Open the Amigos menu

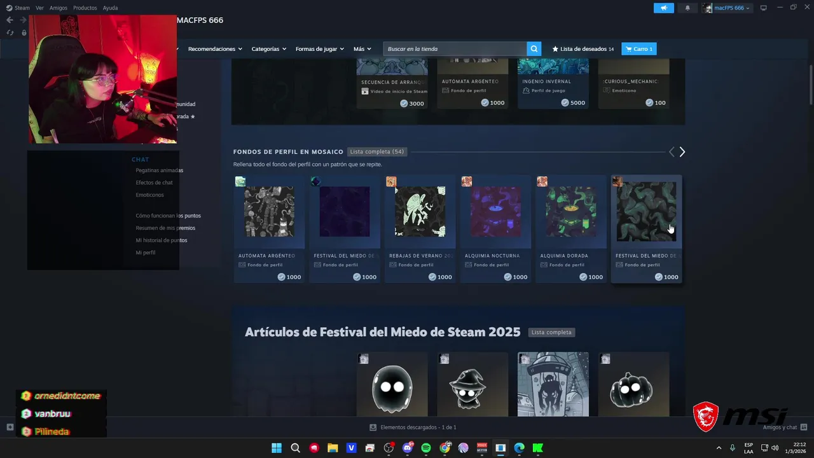click(59, 8)
